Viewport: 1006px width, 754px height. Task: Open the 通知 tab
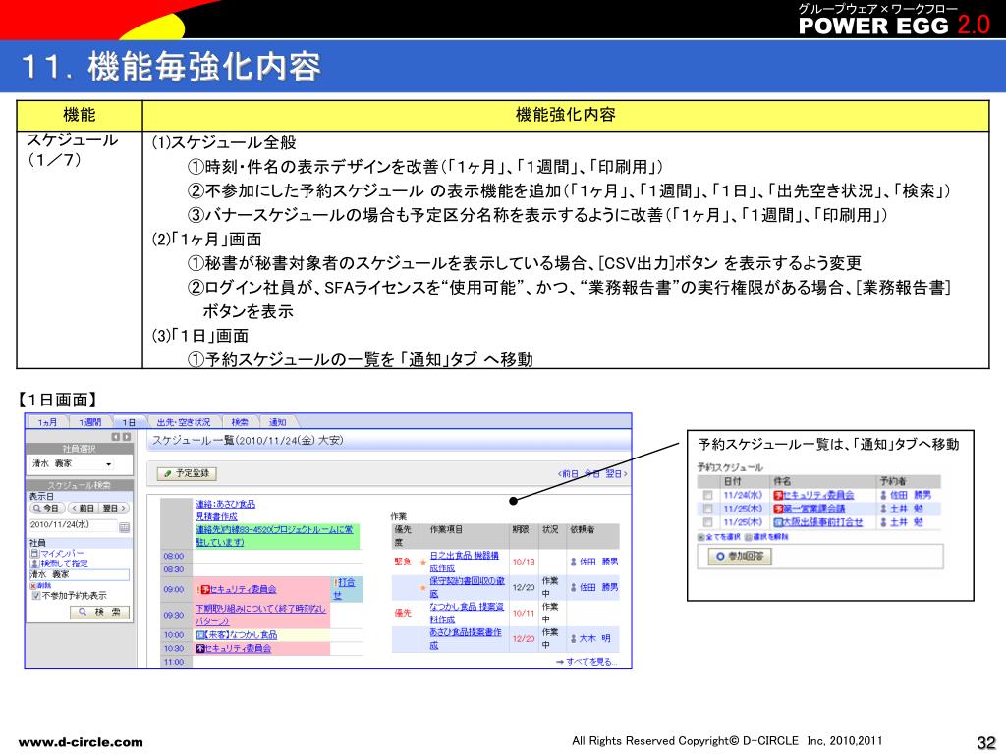click(x=277, y=422)
